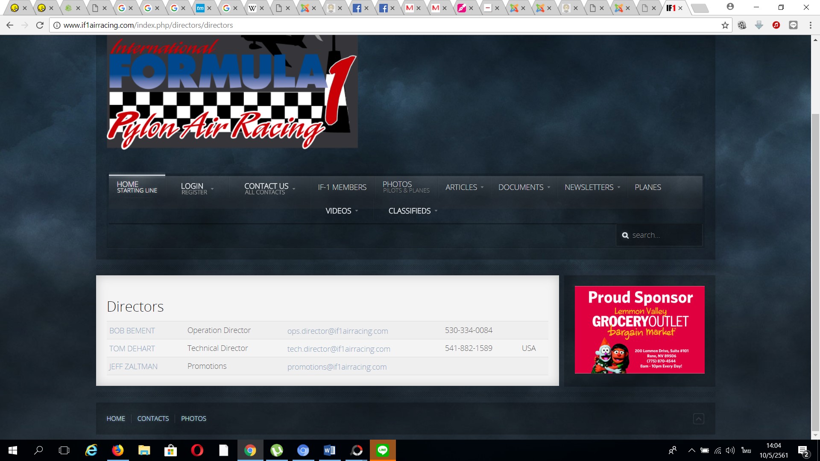The image size is (820, 461).
Task: Click the browser reload page icon
Action: pyautogui.click(x=40, y=25)
